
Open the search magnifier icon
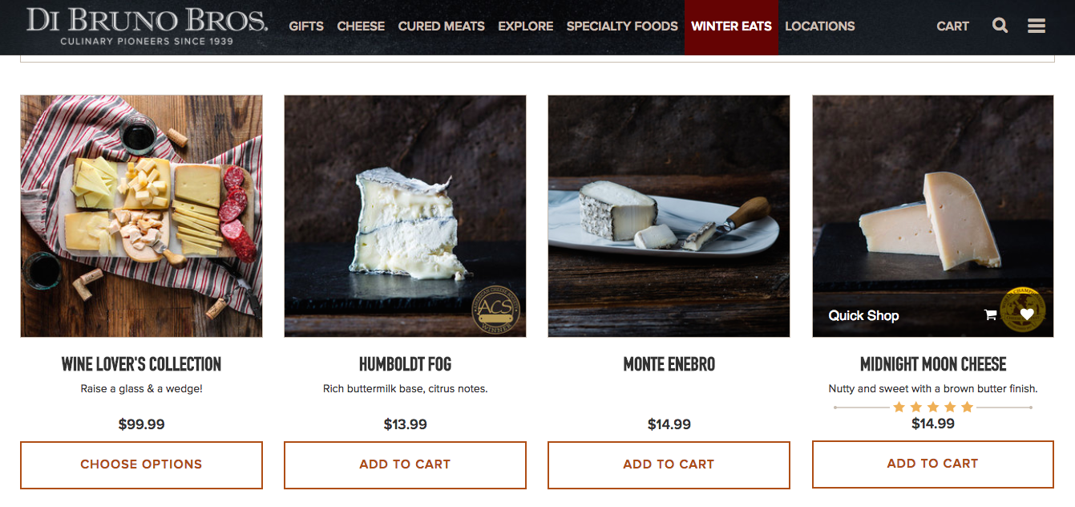pos(1000,26)
